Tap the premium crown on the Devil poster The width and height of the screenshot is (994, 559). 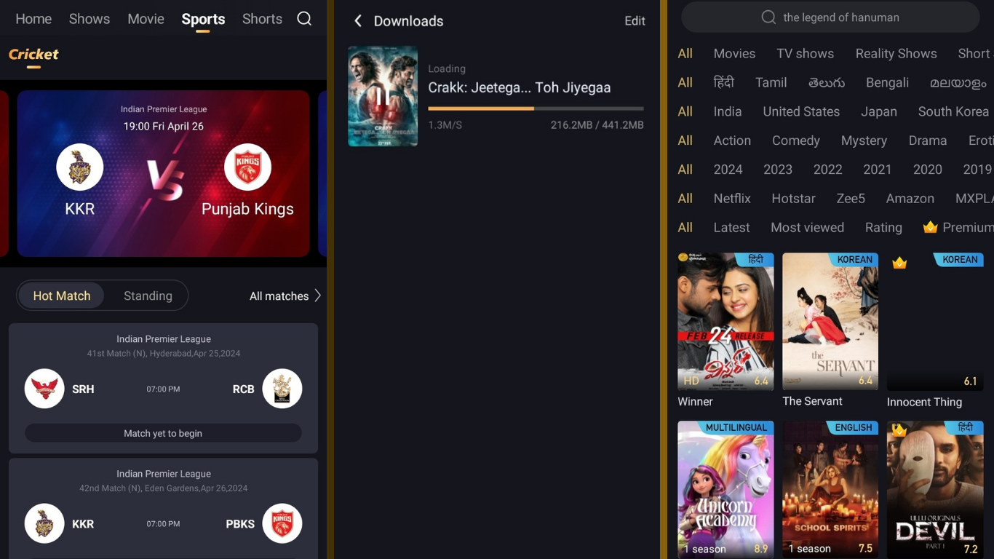(x=899, y=430)
